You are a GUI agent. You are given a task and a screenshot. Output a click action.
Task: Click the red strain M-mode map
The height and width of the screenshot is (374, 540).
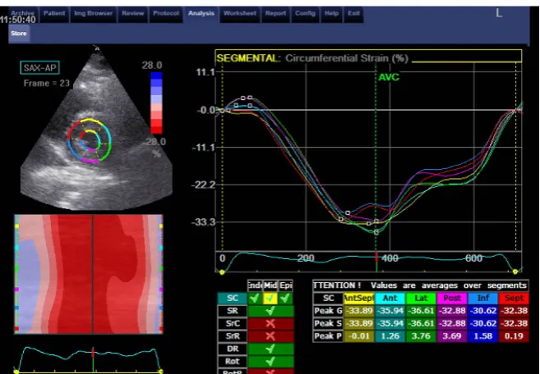89,274
